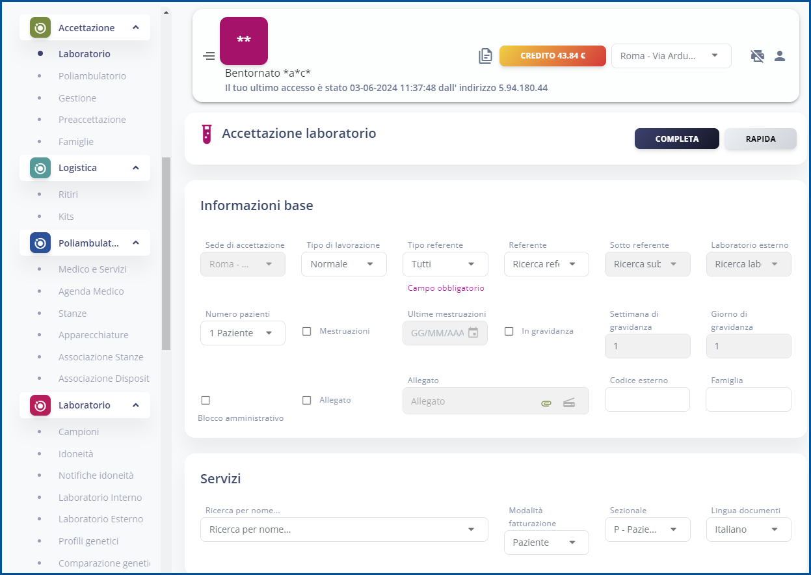Click inside the Codice esterno input field
Screen dimensions: 811x575
(647, 399)
